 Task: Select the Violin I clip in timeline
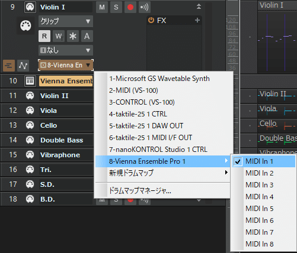[277, 37]
